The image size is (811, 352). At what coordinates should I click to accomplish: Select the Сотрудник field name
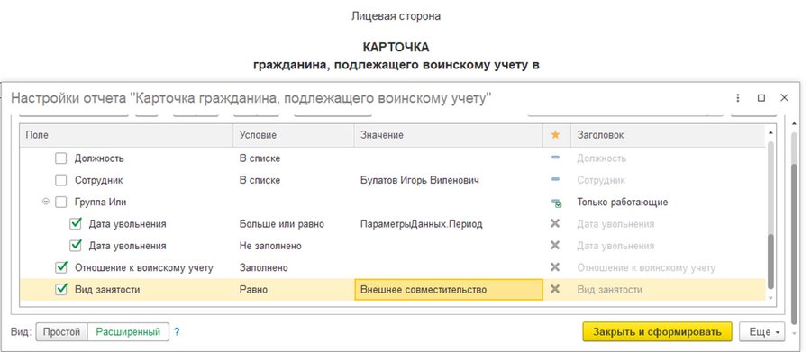click(99, 180)
